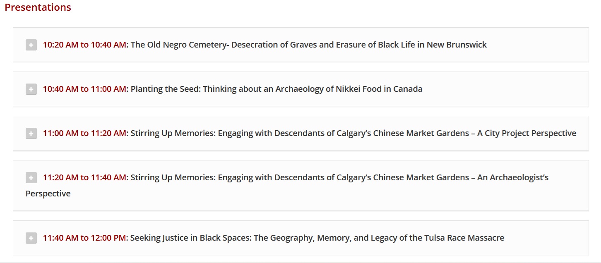Expand the 11:20 AM Archaeologist's Perspective presentation
Viewport: 601px width, 263px height.
(31, 177)
